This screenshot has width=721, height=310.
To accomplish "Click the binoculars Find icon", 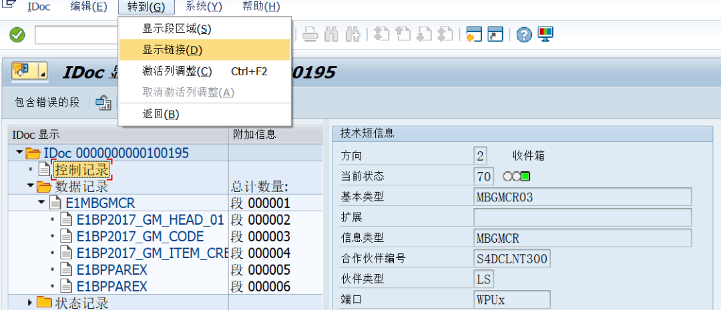I will coord(332,35).
